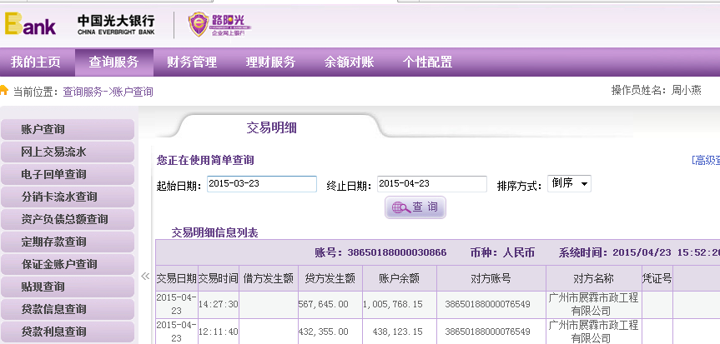
Task: Click the China Everbright Bank logo
Action: 117,25
